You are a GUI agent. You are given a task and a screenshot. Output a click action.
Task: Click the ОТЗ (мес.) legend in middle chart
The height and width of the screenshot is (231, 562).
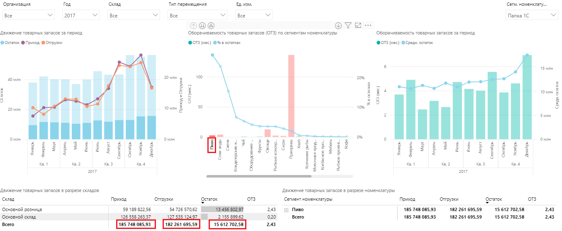(199, 43)
